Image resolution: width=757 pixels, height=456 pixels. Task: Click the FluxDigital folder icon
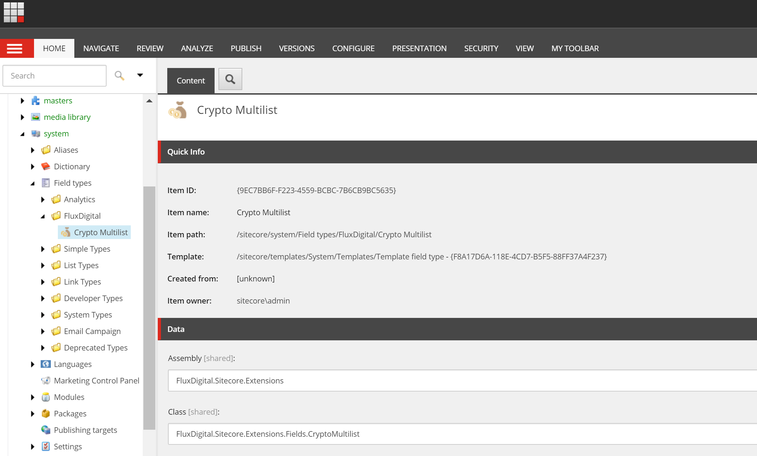click(56, 216)
